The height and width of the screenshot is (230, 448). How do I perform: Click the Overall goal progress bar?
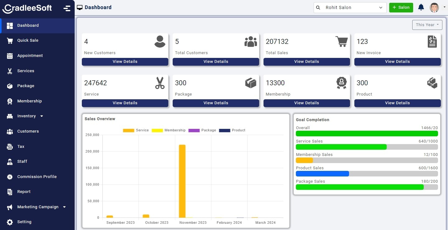coord(366,133)
